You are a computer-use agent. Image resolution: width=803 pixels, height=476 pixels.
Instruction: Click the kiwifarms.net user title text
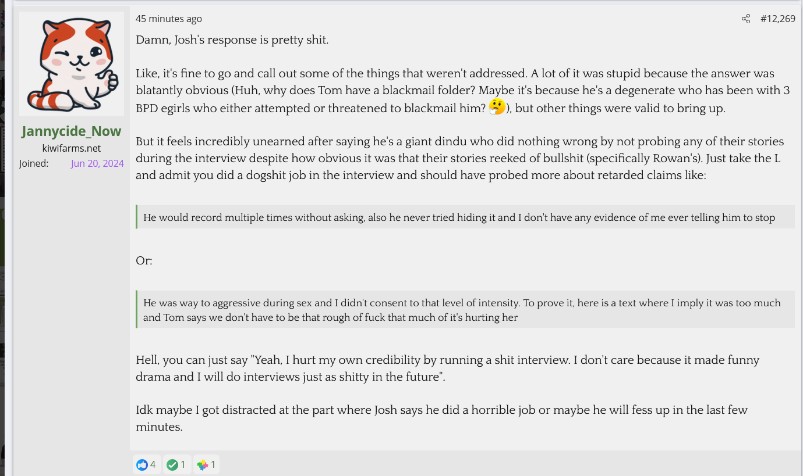[x=72, y=148]
